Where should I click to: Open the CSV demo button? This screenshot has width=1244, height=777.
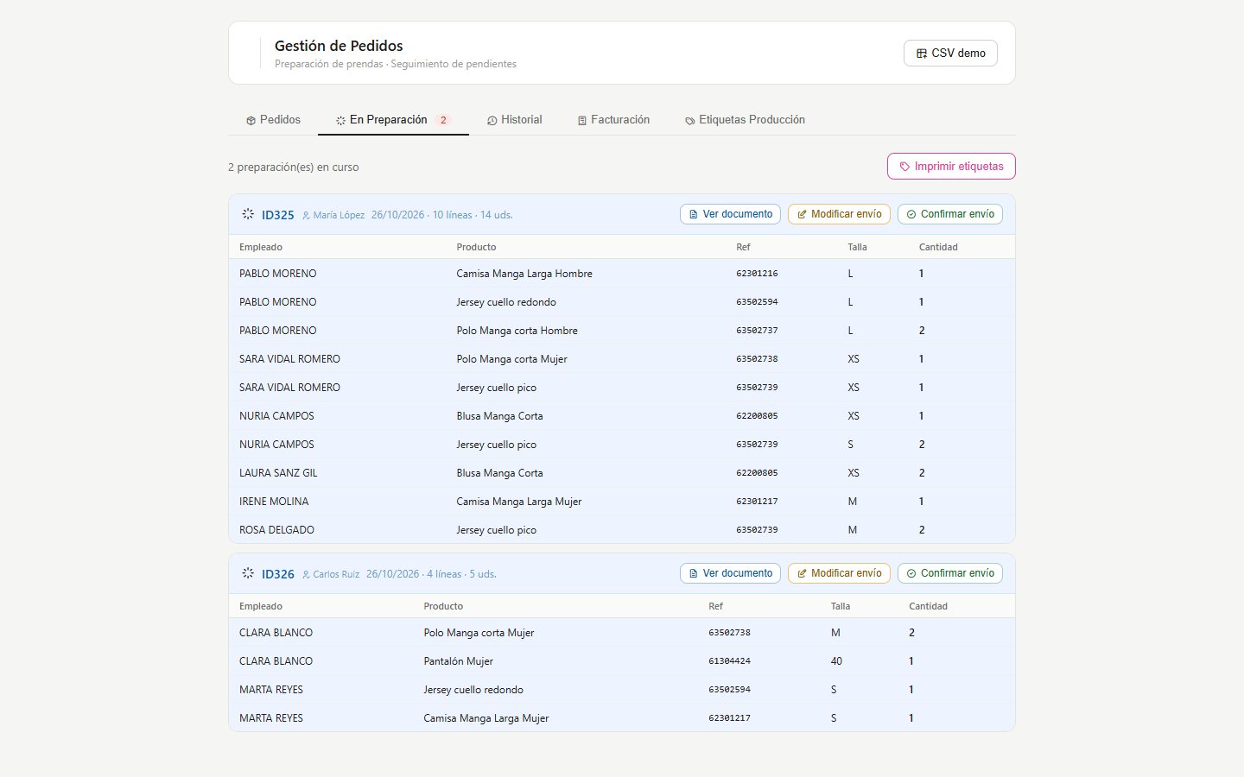pos(950,53)
